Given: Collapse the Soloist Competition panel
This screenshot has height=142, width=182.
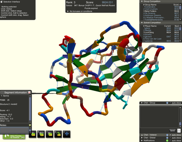Looking at the screenshot, I should 142,23.
